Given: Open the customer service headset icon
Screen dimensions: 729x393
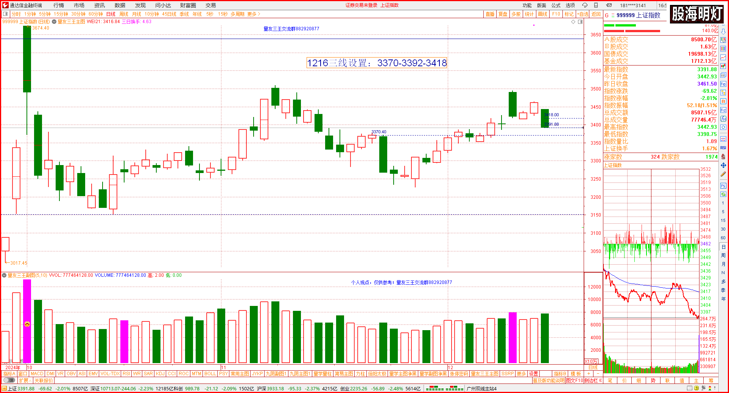Looking at the screenshot, I should pyautogui.click(x=585, y=5).
